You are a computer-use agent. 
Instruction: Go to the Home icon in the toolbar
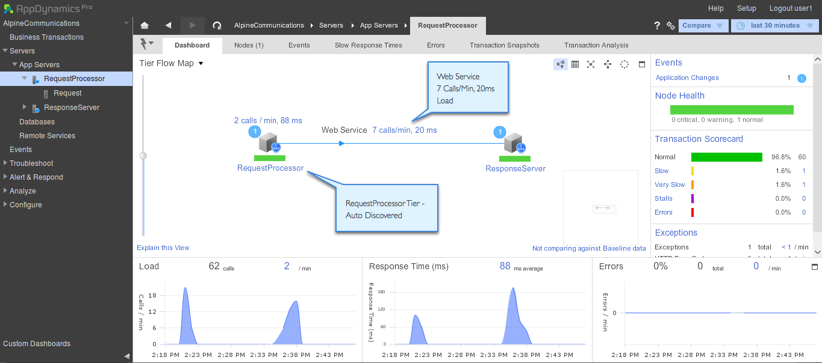click(x=145, y=26)
